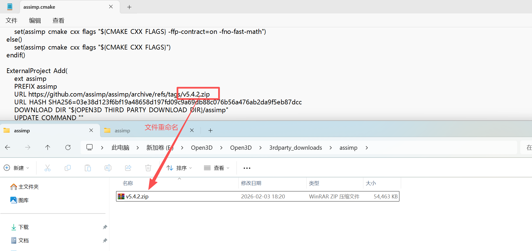This screenshot has width=532, height=251.
Task: Open the 文件 menu in Notepad
Action: 11,20
